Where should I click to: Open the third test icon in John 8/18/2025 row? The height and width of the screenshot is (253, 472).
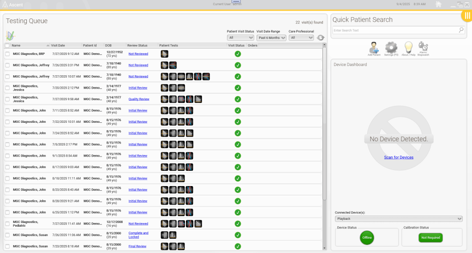click(x=181, y=178)
